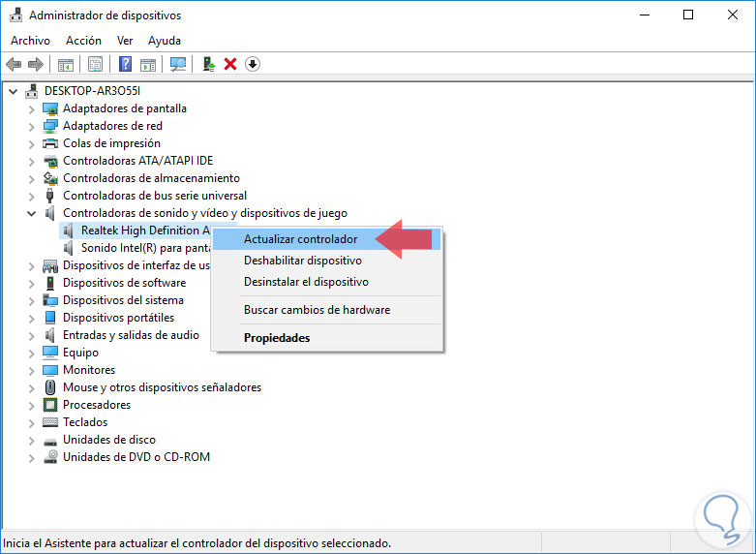The width and height of the screenshot is (756, 554).
Task: Click the keyboard icon for Teclados
Action: 50,422
